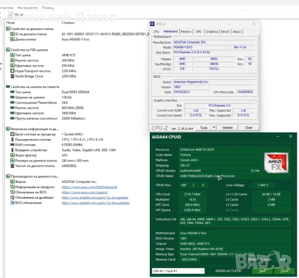The image size is (299, 278).
Task: Click chip icon of 'North Bridge Clock' row
Action: (x=12, y=76)
